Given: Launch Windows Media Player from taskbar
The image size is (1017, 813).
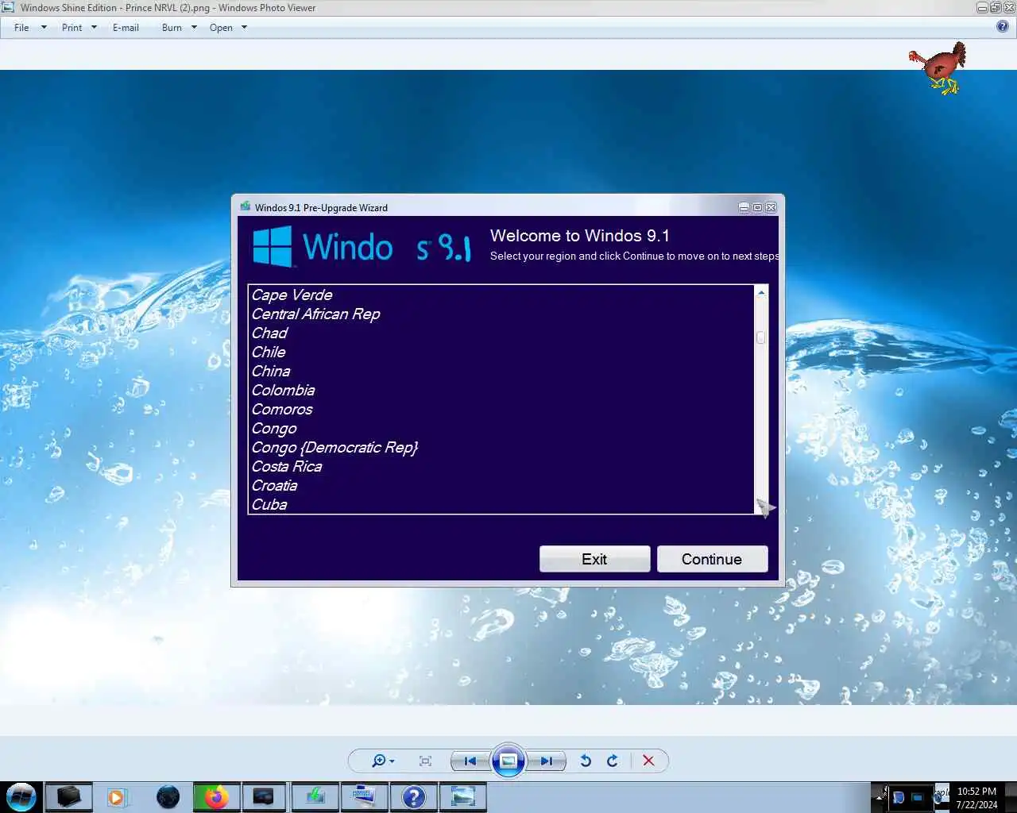Looking at the screenshot, I should click(x=117, y=796).
